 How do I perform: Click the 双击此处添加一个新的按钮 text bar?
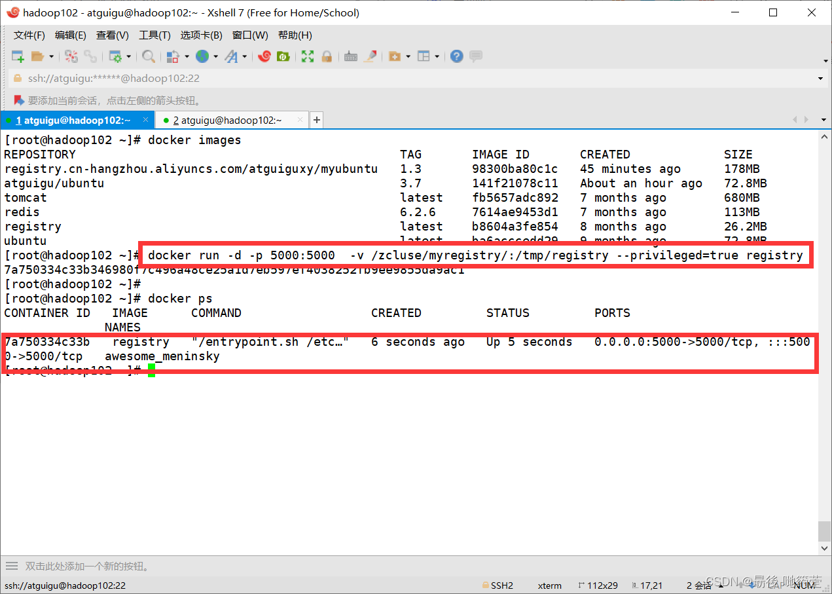(88, 566)
